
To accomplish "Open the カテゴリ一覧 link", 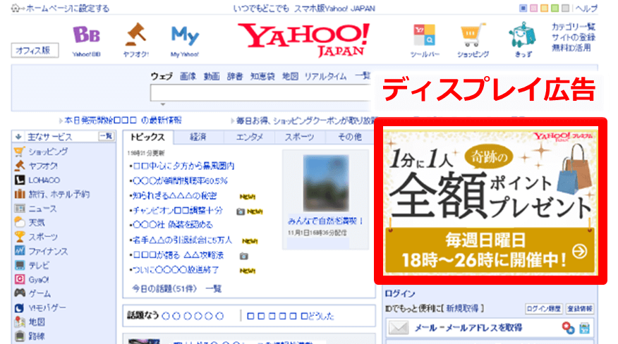I will point(574,27).
